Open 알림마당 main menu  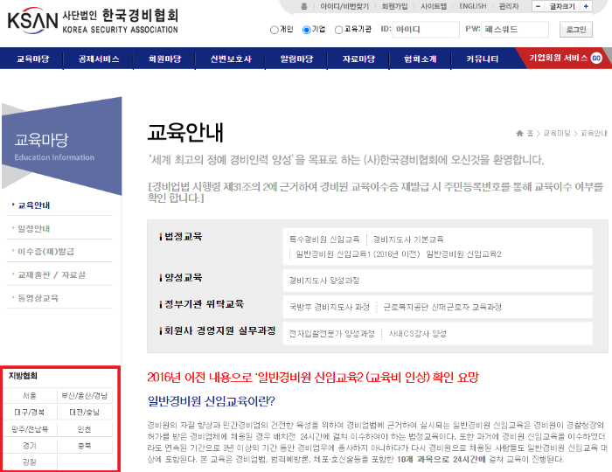tap(296, 59)
